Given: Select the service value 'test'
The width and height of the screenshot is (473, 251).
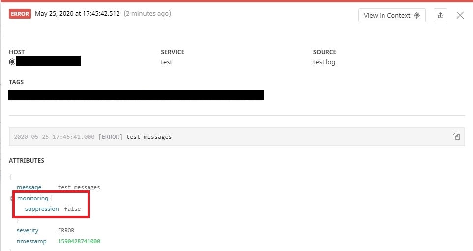Looking at the screenshot, I should (x=166, y=62).
